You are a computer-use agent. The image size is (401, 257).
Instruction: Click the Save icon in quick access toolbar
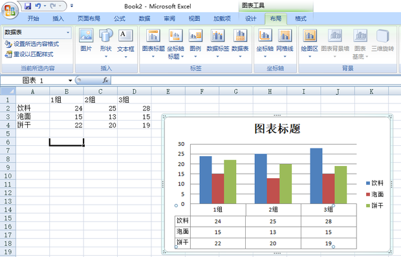pyautogui.click(x=28, y=6)
